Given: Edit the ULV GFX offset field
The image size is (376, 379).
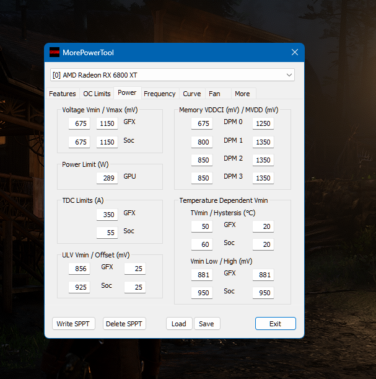Looking at the screenshot, I should pyautogui.click(x=135, y=269).
